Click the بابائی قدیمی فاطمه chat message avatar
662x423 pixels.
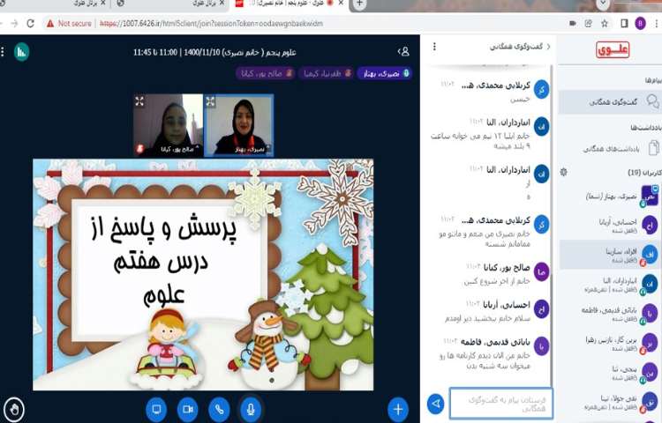(541, 346)
